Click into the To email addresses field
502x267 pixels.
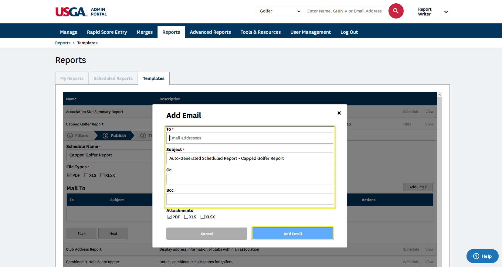coord(249,138)
